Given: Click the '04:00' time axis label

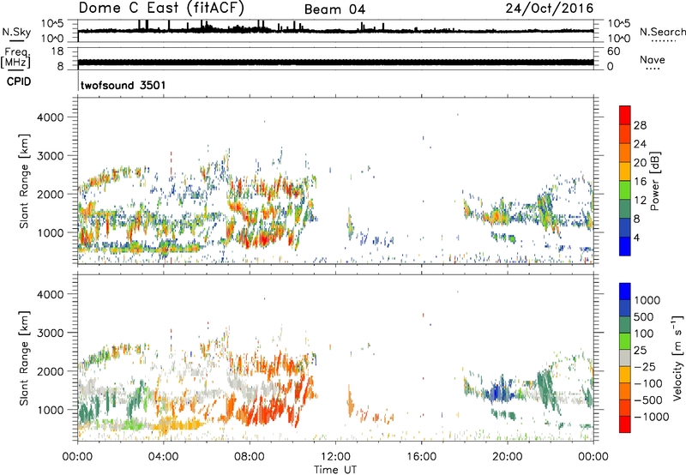Looking at the screenshot, I should pyautogui.click(x=164, y=457).
